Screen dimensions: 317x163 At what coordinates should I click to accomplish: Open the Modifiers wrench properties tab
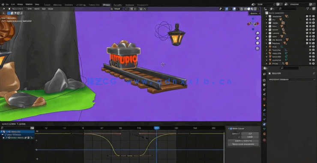264,110
